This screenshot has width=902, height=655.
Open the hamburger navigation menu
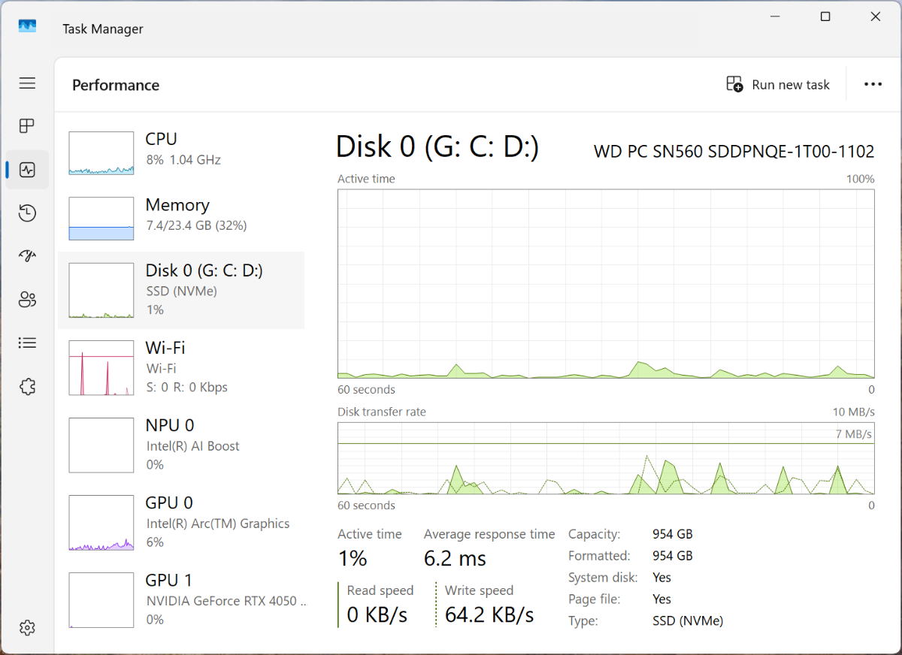tap(27, 83)
